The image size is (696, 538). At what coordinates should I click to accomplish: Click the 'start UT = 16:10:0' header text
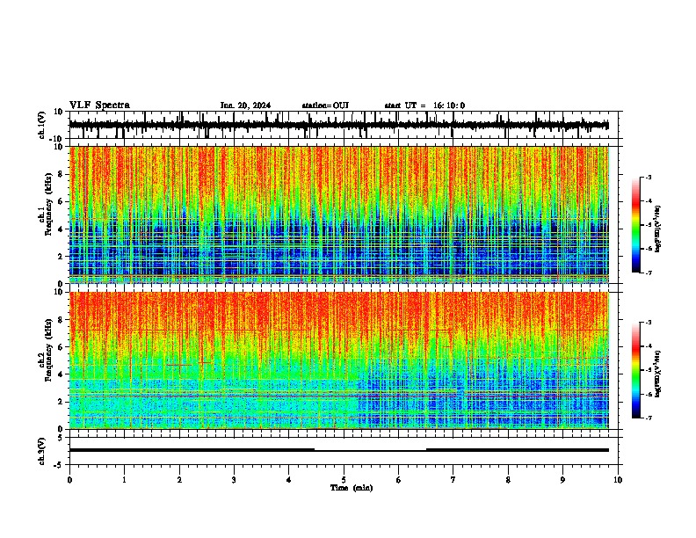coord(424,105)
